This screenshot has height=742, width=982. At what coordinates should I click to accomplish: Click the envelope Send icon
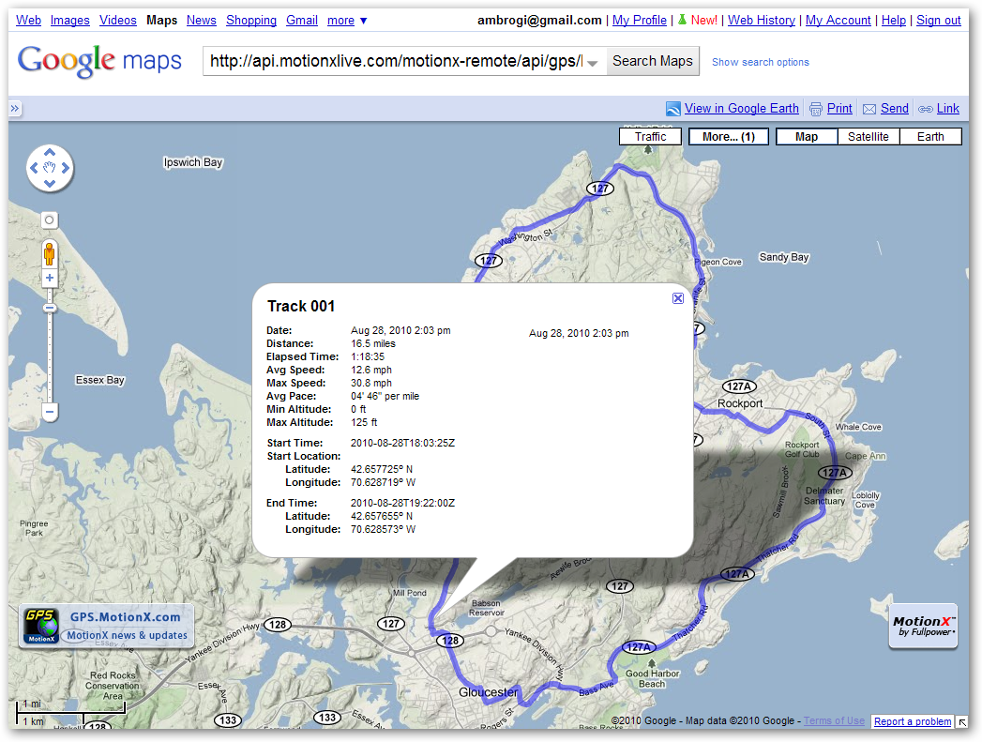[869, 109]
